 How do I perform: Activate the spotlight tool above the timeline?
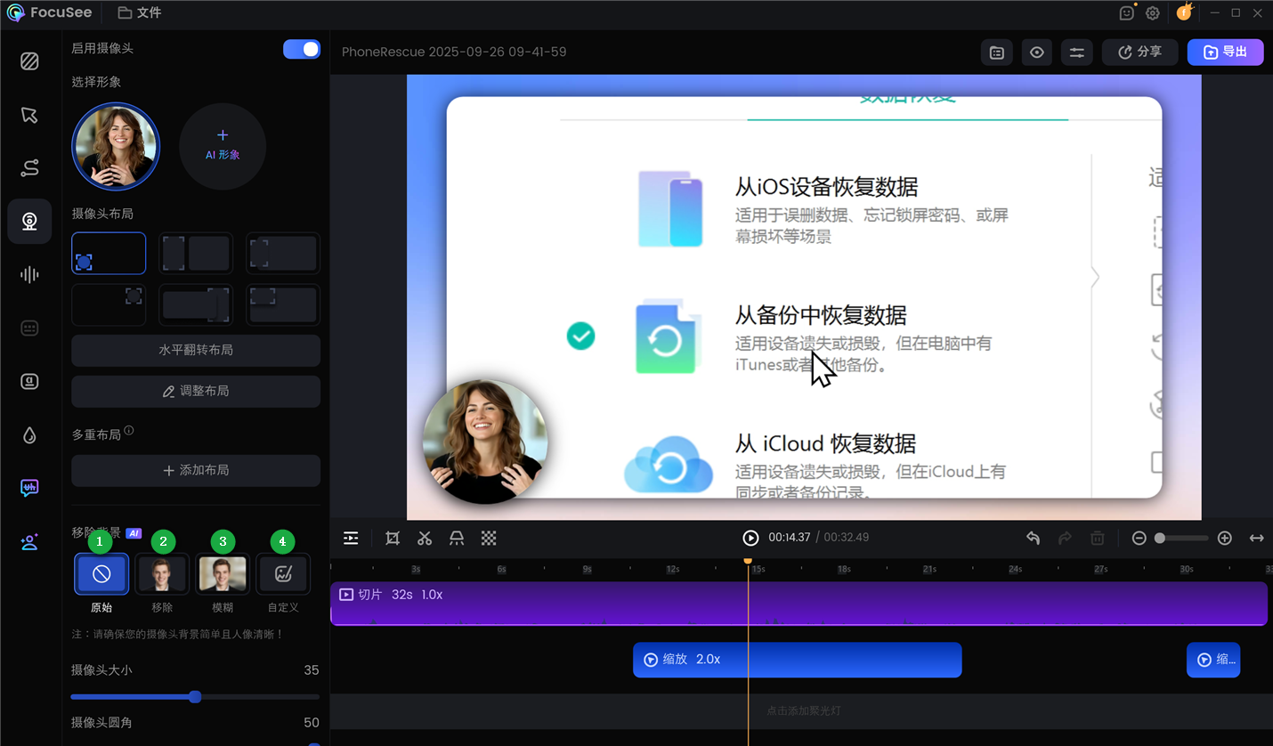click(457, 538)
